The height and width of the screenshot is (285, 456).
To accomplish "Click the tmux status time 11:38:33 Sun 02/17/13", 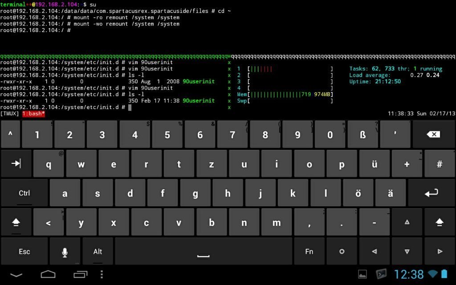I will (421, 114).
